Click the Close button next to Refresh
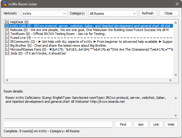This screenshot has height=138, width=182. [x=169, y=13]
